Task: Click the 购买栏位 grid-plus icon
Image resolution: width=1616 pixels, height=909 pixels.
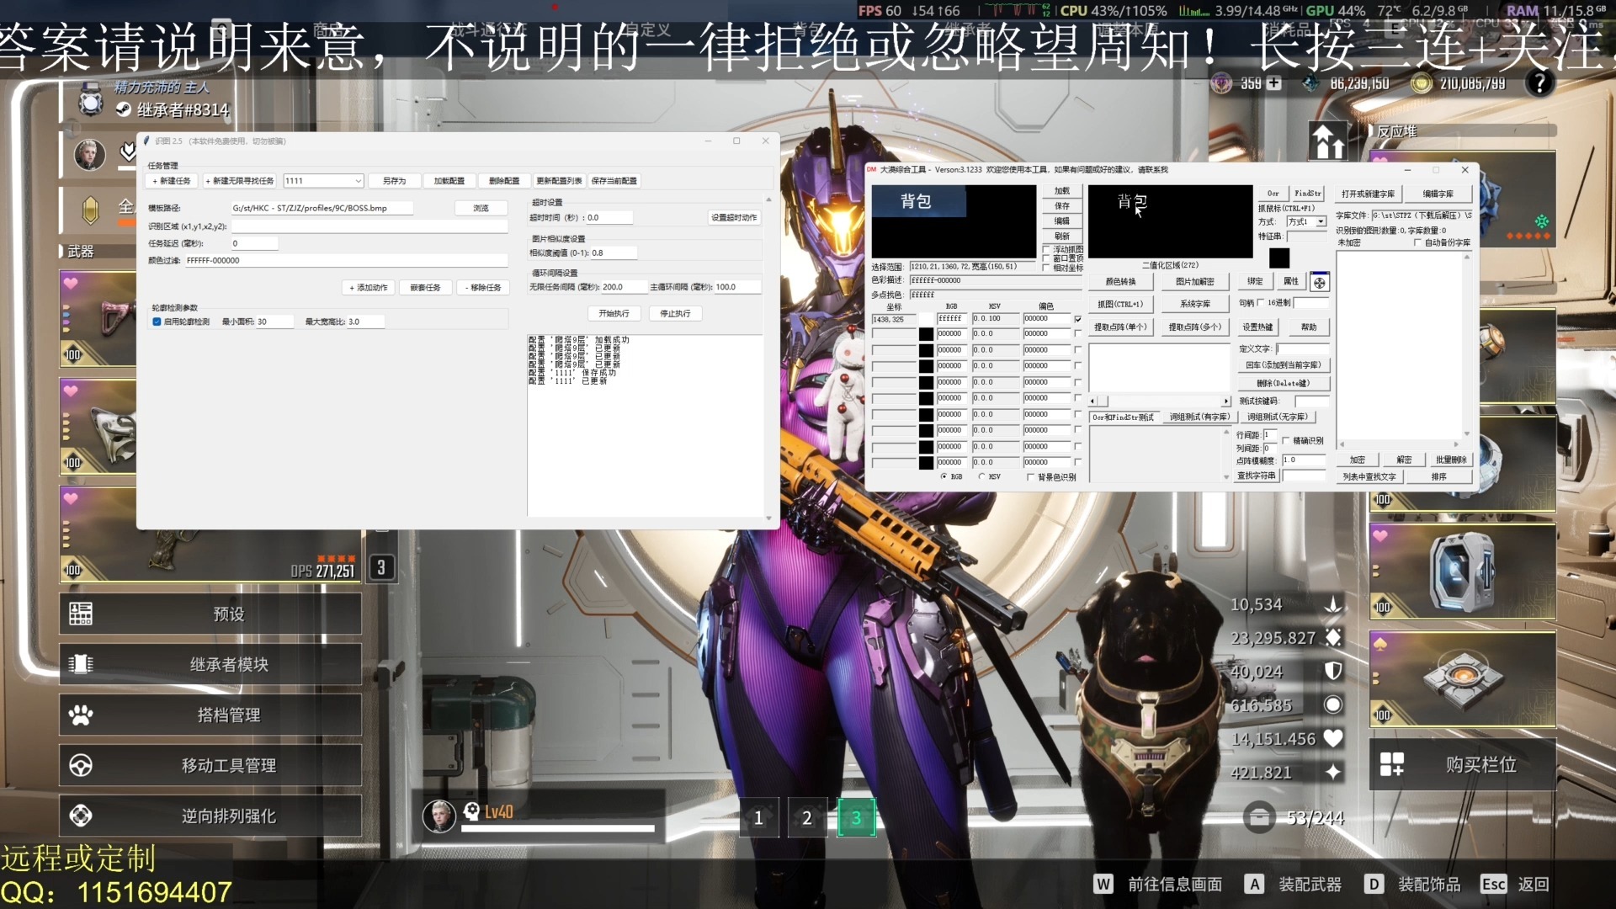Action: coord(1392,764)
